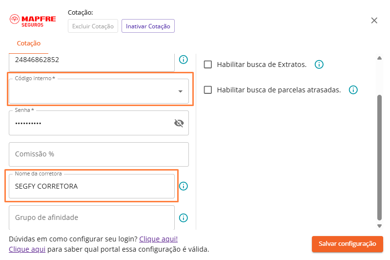Click the MAPFRE Seguros logo
Screen dimensions: 390x260
click(33, 21)
